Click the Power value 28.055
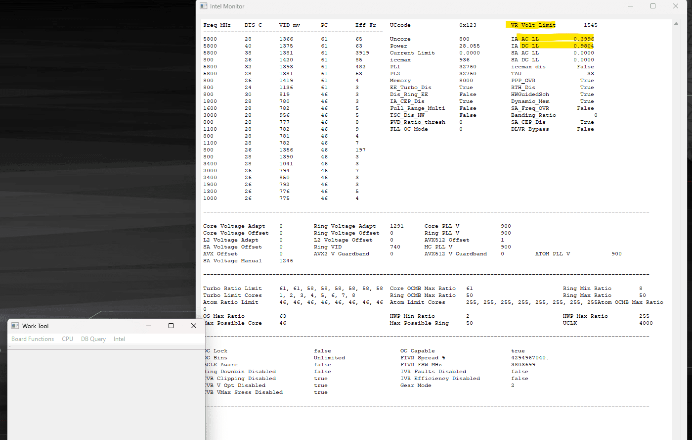The height and width of the screenshot is (440, 692). point(470,46)
